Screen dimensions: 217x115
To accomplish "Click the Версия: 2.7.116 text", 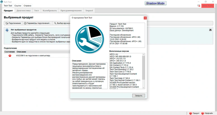I will (117, 26).
